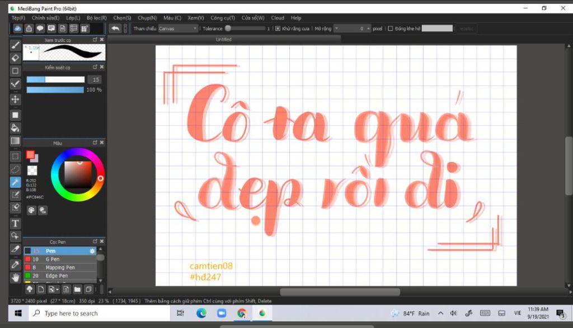Float the Kiểm soát cọ panel

pyautogui.click(x=95, y=66)
